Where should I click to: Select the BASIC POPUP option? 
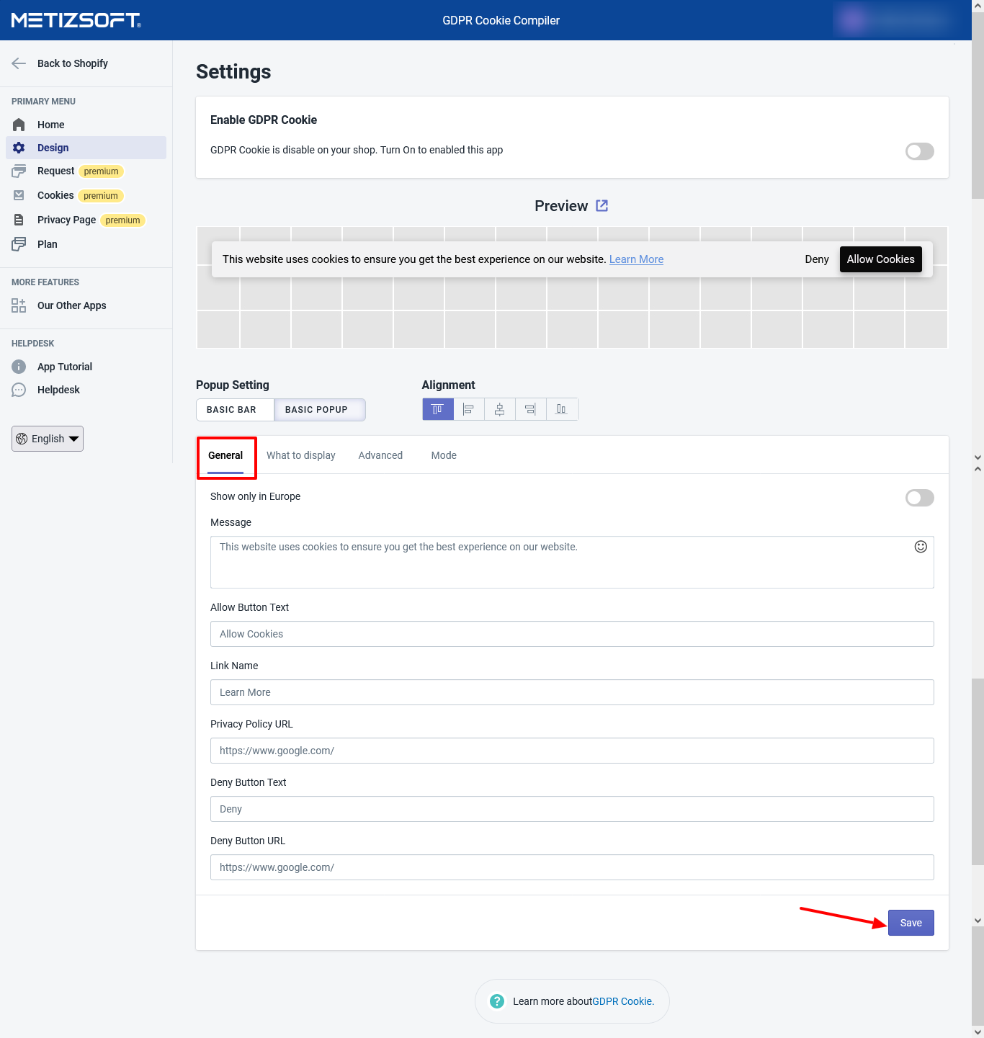pyautogui.click(x=317, y=410)
